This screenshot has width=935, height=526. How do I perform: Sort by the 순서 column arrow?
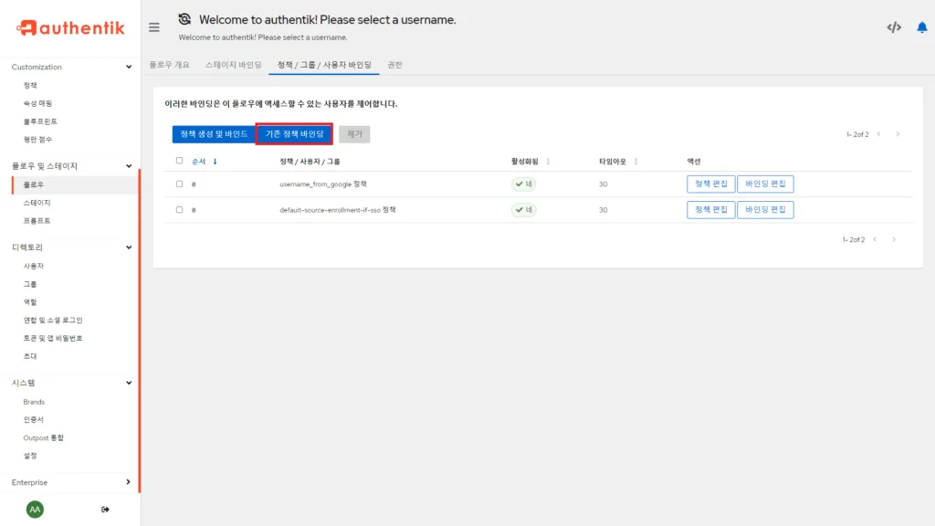click(x=215, y=162)
